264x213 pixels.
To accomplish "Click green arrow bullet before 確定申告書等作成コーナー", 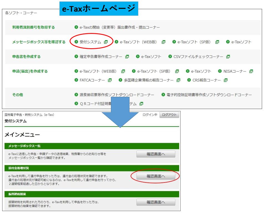I will click(x=76, y=56).
